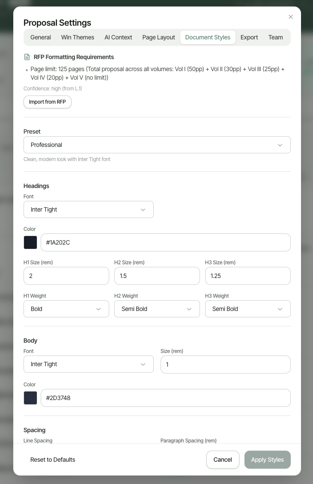Click the page limit requirement bullet text
The height and width of the screenshot is (484, 313).
[158, 74]
